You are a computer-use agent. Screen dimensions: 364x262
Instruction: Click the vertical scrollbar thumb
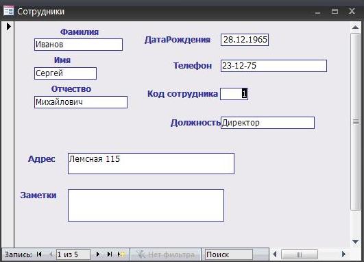(356, 121)
